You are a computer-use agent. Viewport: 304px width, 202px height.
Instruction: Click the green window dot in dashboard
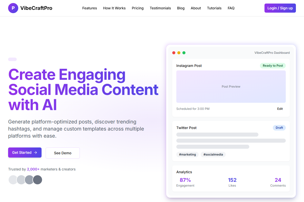184,53
